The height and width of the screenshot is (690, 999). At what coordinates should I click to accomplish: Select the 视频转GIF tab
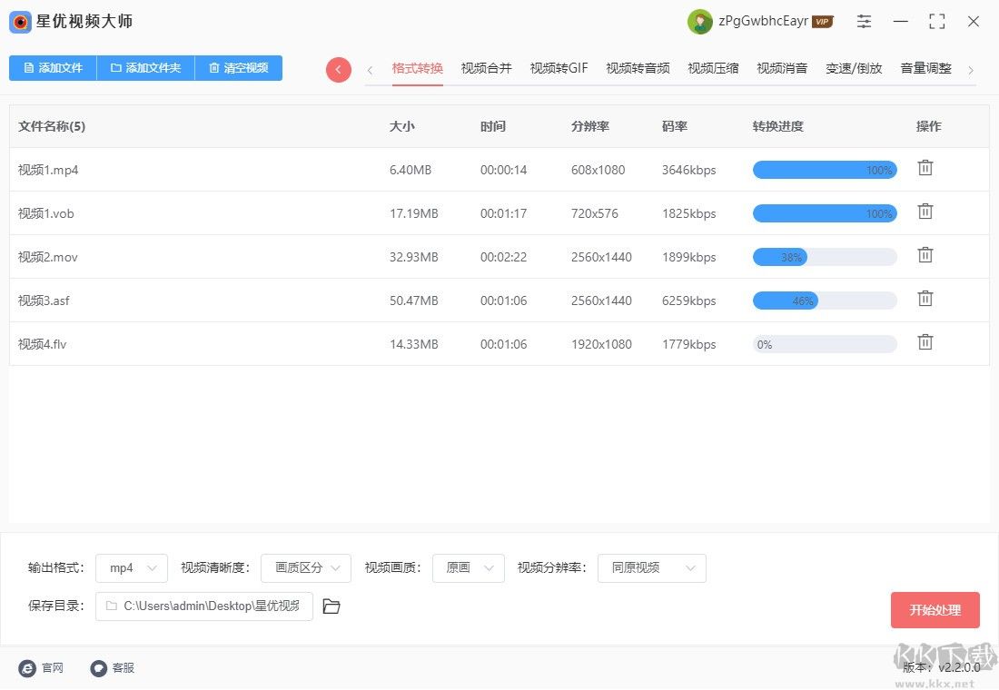(x=558, y=67)
